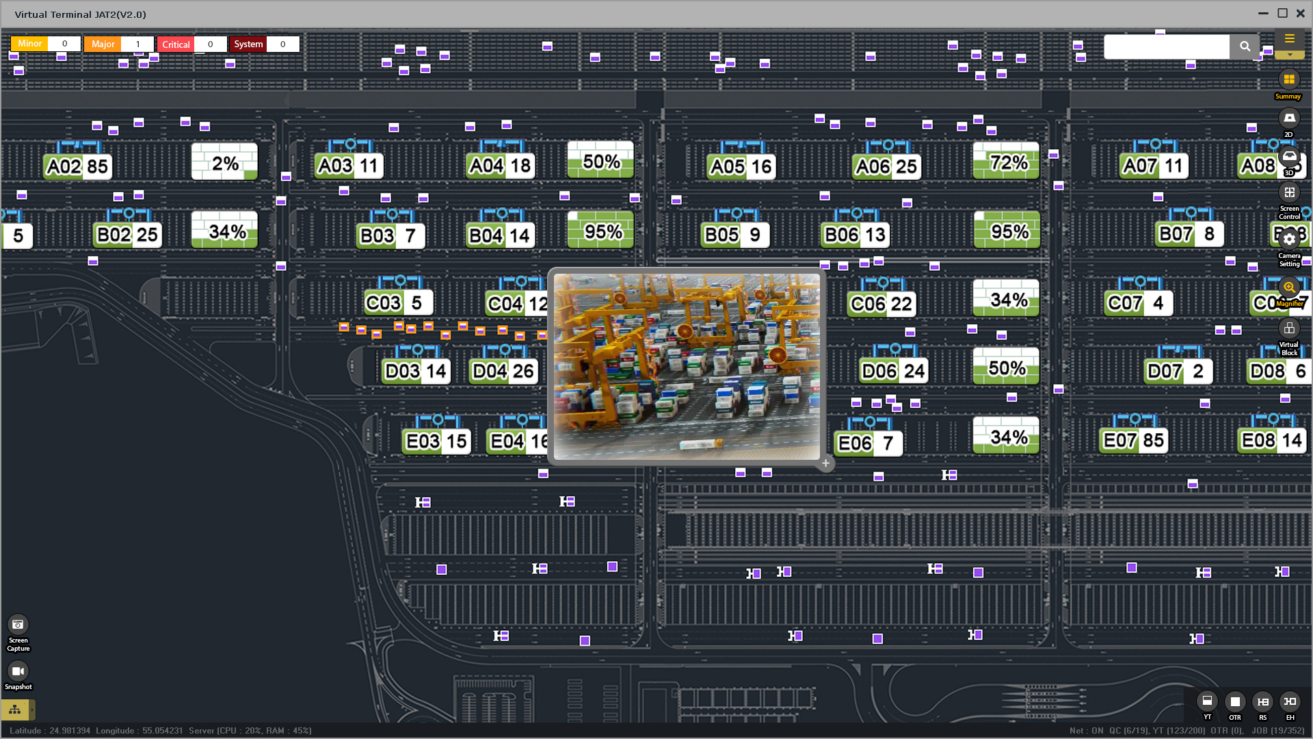Image resolution: width=1313 pixels, height=739 pixels.
Task: Click the search magnifier button
Action: [1245, 47]
